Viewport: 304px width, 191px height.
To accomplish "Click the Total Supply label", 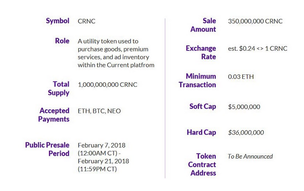I will click(x=59, y=89).
